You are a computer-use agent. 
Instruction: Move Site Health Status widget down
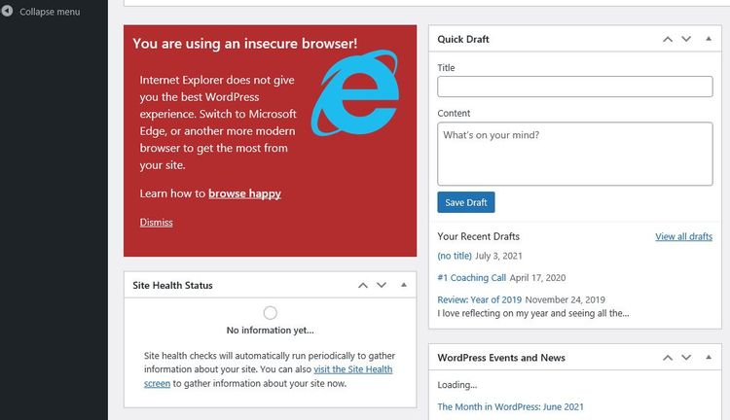pos(382,285)
